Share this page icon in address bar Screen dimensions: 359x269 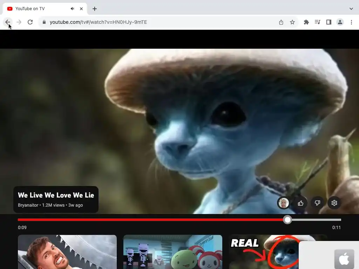(281, 22)
